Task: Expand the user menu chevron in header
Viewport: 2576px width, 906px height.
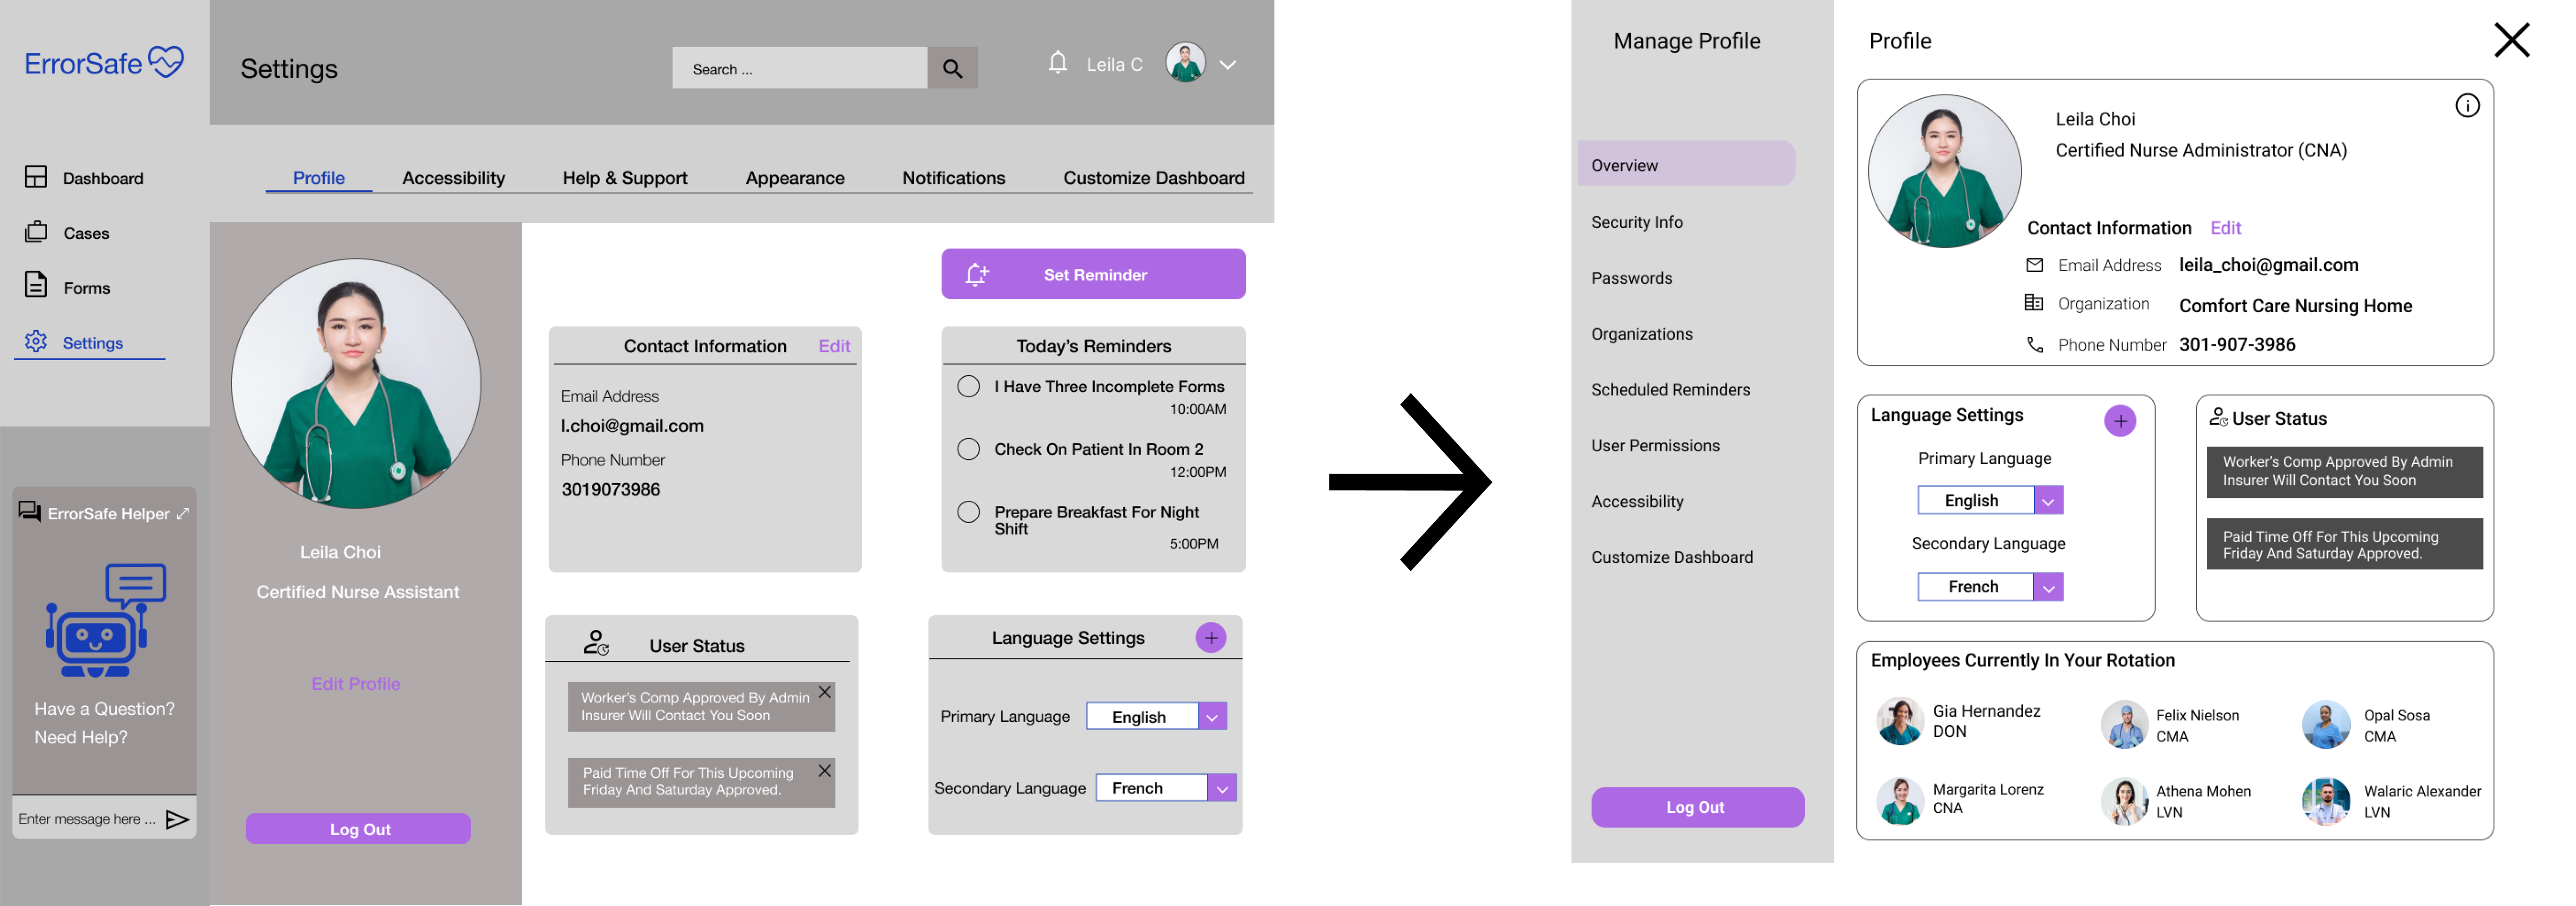Action: coord(1228,65)
